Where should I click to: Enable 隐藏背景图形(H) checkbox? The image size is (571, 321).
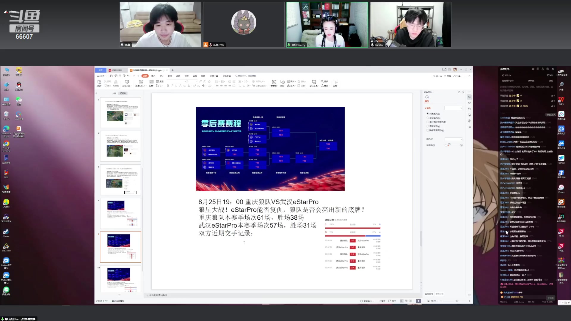[x=428, y=130]
